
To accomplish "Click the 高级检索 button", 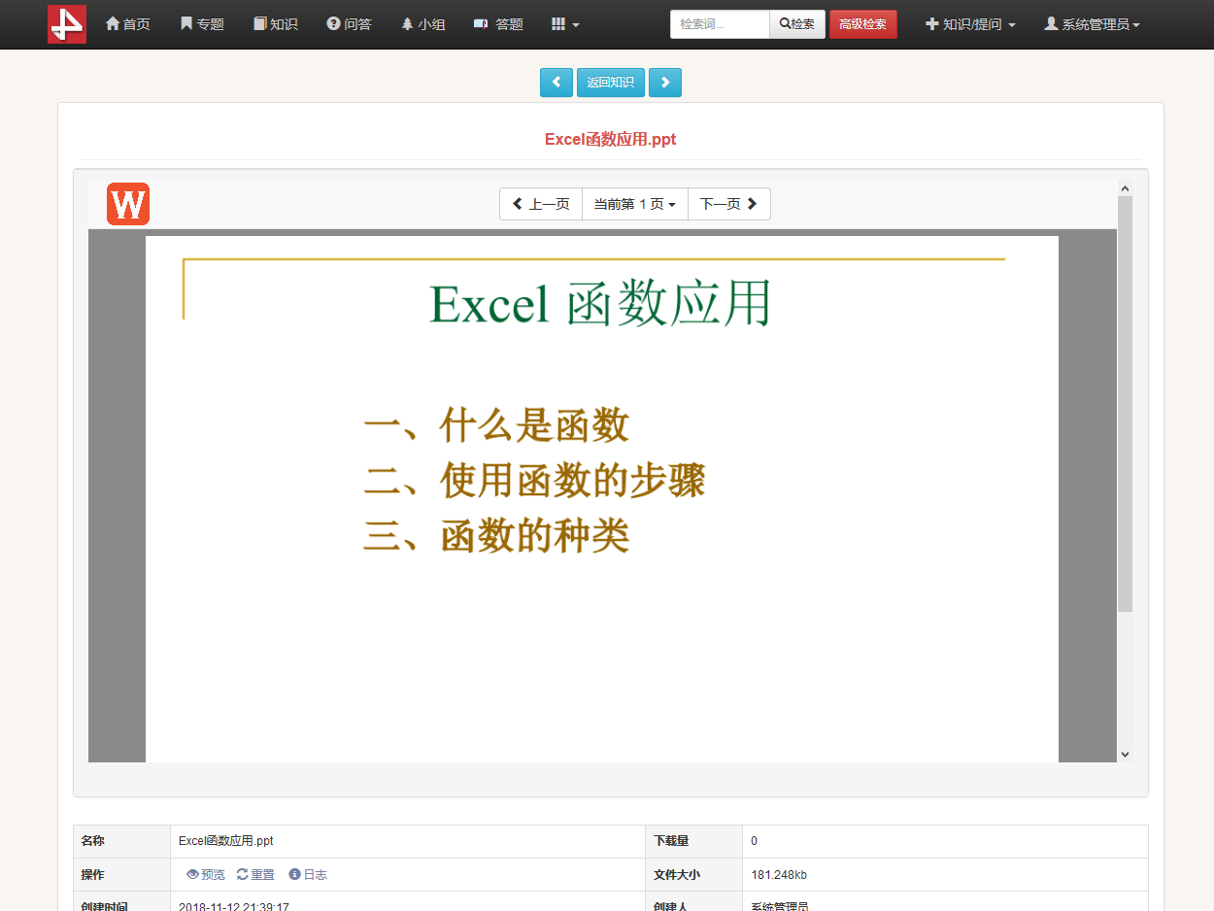I will pos(862,24).
